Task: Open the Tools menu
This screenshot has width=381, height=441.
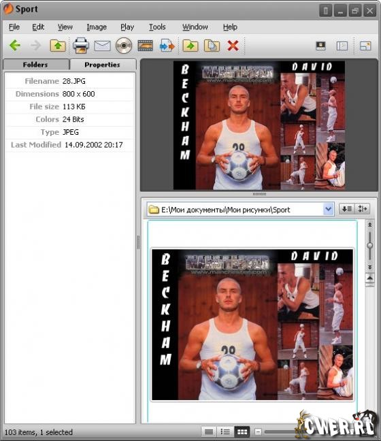Action: click(x=157, y=27)
